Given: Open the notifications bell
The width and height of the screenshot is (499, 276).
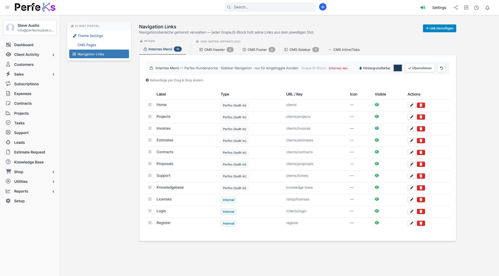Looking at the screenshot, I should pos(487,8).
